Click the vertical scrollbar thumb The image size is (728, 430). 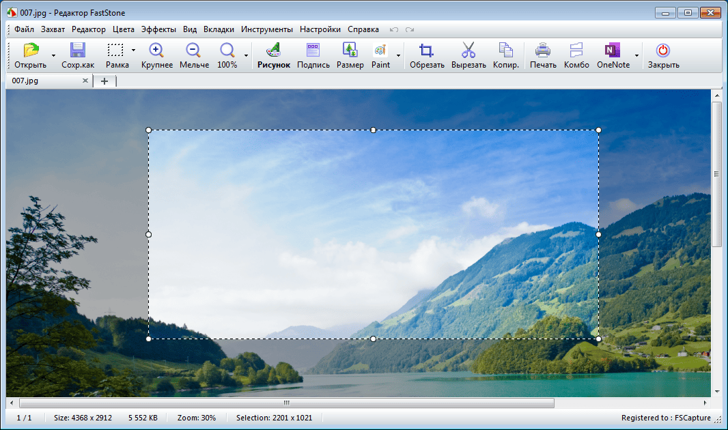[x=717, y=174]
